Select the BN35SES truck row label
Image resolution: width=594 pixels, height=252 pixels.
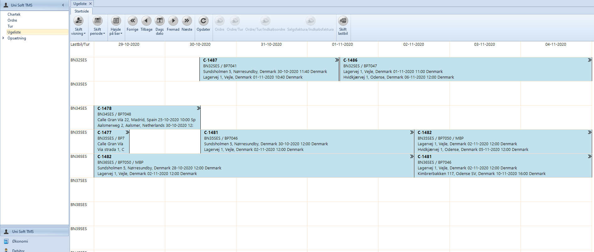79,132
